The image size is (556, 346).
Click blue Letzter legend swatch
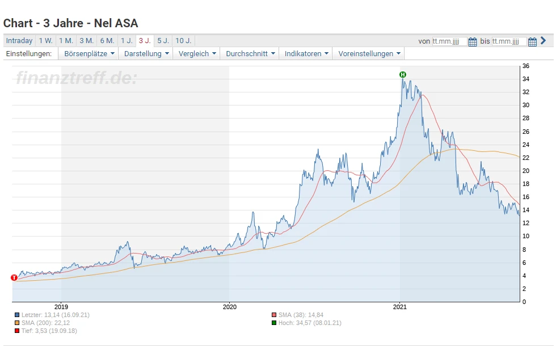17,315
